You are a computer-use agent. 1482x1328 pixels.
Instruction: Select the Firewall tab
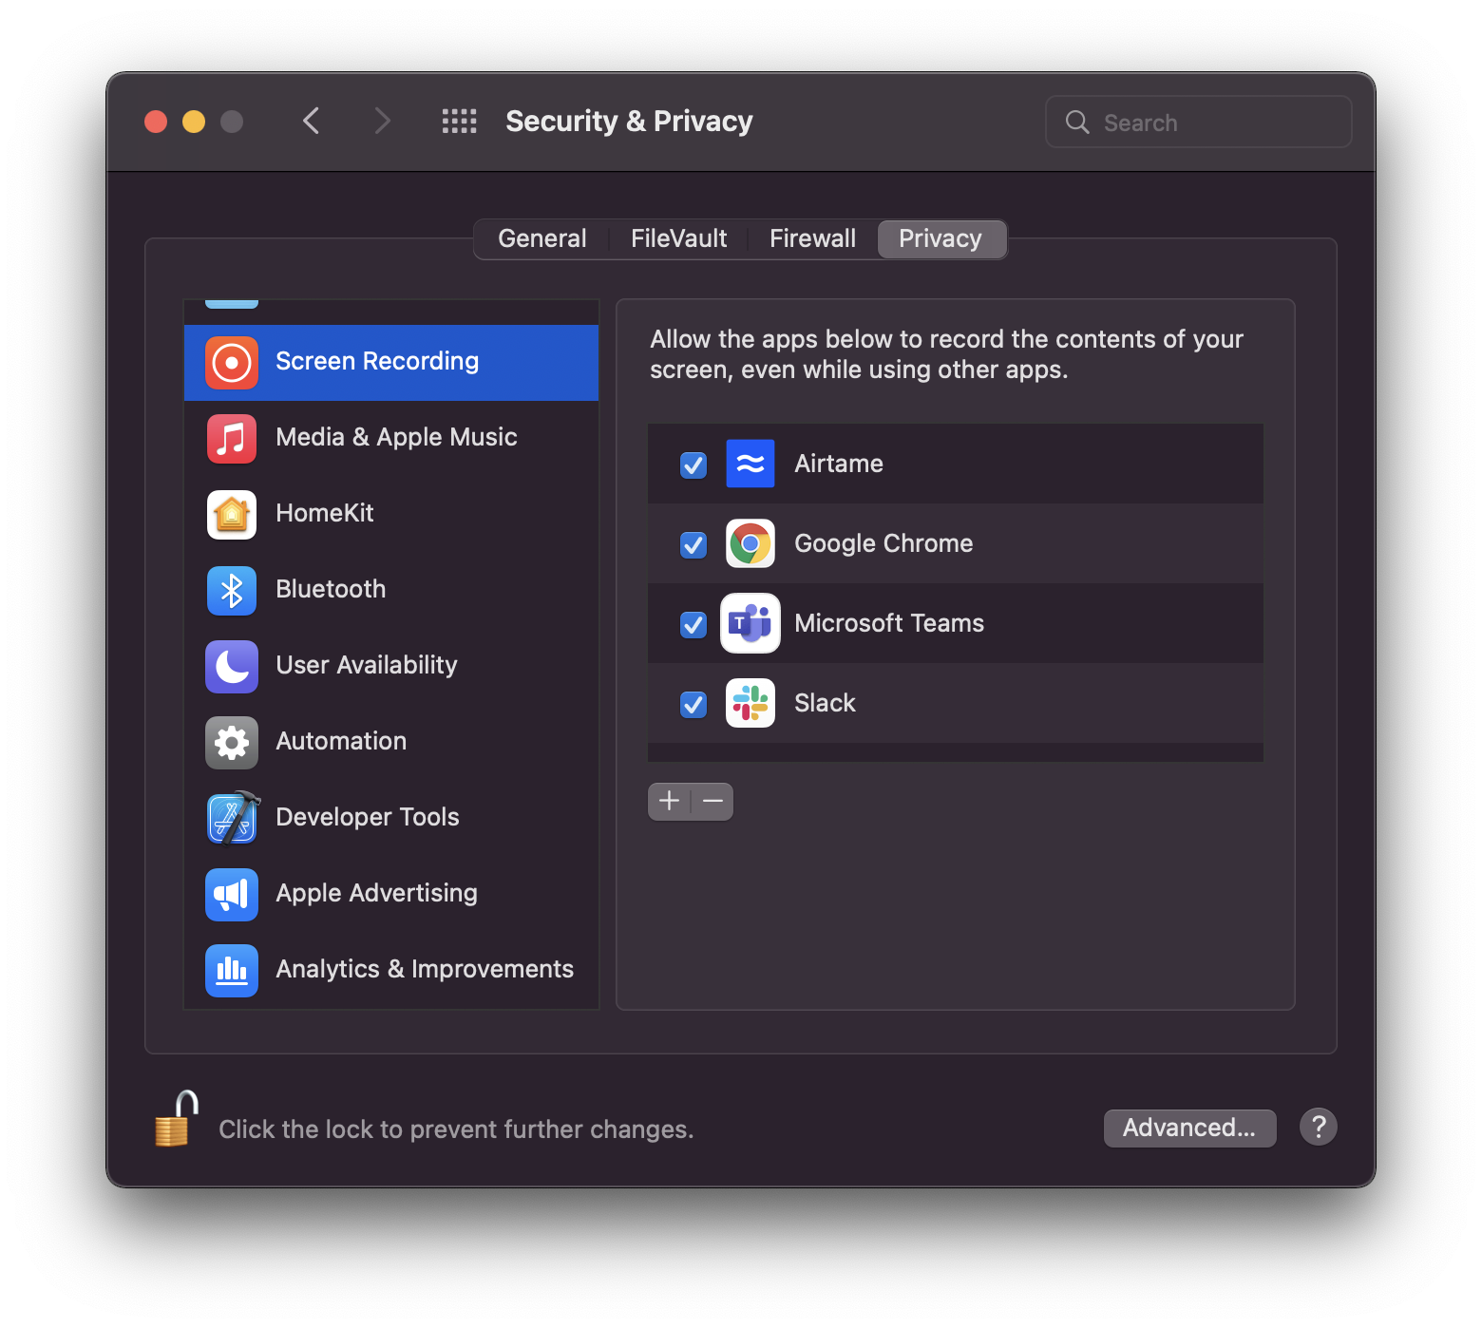point(813,238)
